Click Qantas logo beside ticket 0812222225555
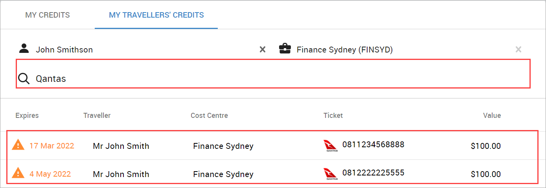Viewport: 546px width, 188px height. coord(330,174)
